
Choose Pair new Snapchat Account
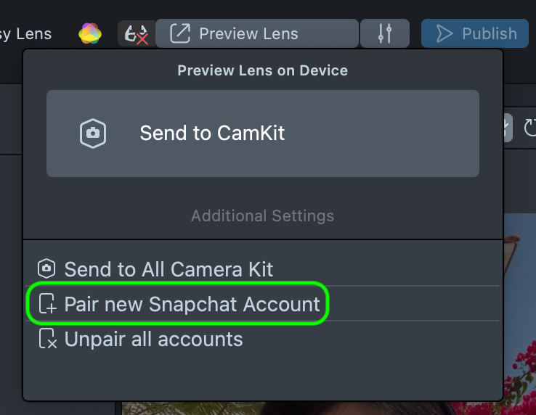coord(192,305)
